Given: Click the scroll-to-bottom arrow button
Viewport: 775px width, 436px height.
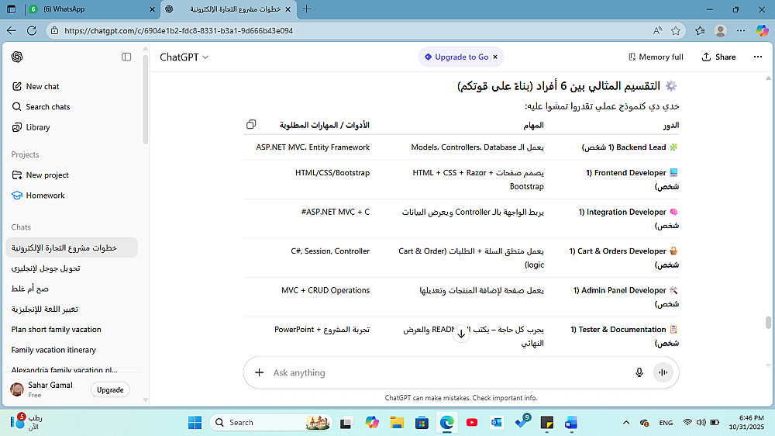Looking at the screenshot, I should pos(460,333).
